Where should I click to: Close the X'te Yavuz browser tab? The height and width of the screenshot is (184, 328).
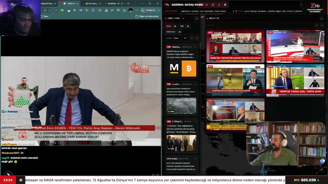tap(99, 4)
